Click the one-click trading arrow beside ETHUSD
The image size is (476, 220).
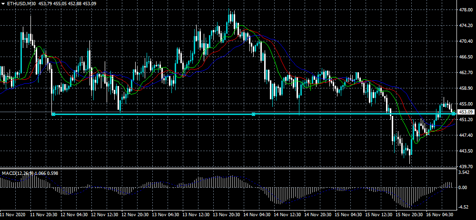(x=3, y=4)
